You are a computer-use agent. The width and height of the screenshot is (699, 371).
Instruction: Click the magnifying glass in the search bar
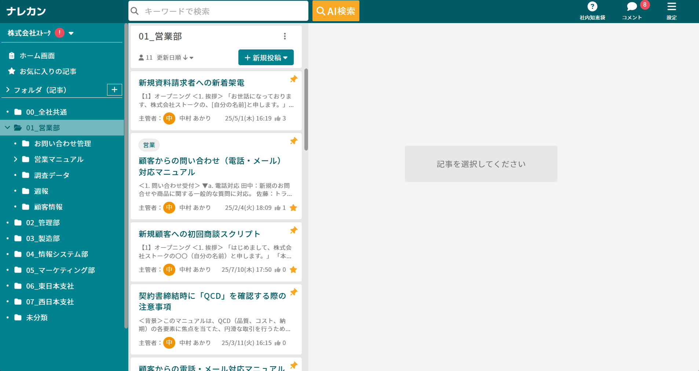[135, 11]
